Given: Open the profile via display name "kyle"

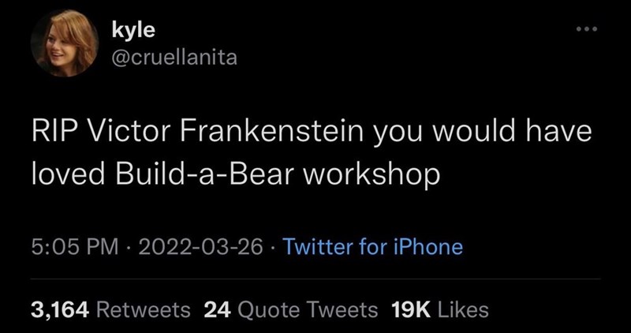Looking at the screenshot, I should pos(133,29).
